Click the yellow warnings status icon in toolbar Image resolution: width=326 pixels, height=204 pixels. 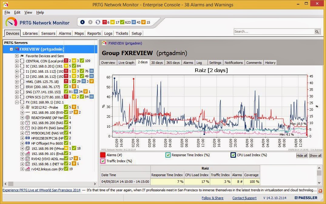pos(113,22)
